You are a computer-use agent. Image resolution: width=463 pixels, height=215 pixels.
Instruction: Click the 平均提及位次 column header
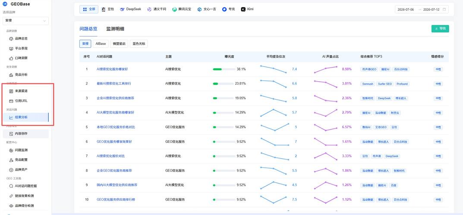(276, 56)
